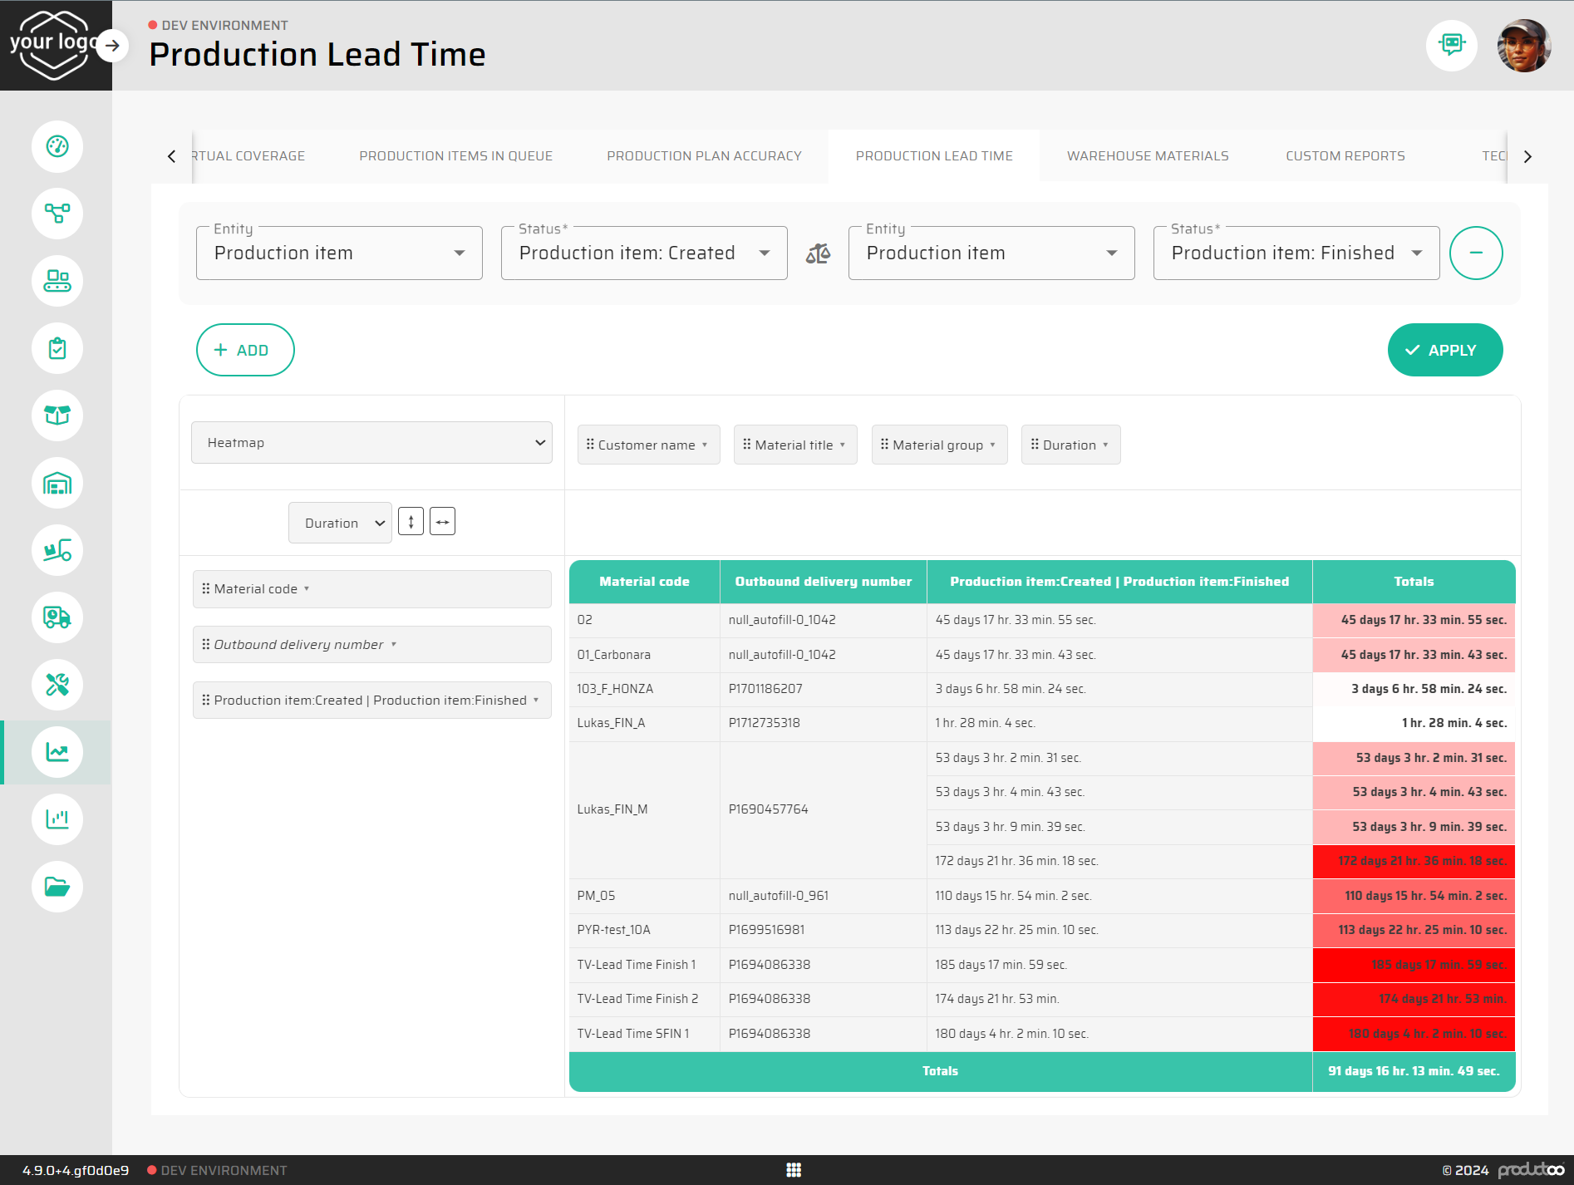The width and height of the screenshot is (1574, 1185).
Task: Click the warehouse building sidebar icon
Action: tap(57, 483)
